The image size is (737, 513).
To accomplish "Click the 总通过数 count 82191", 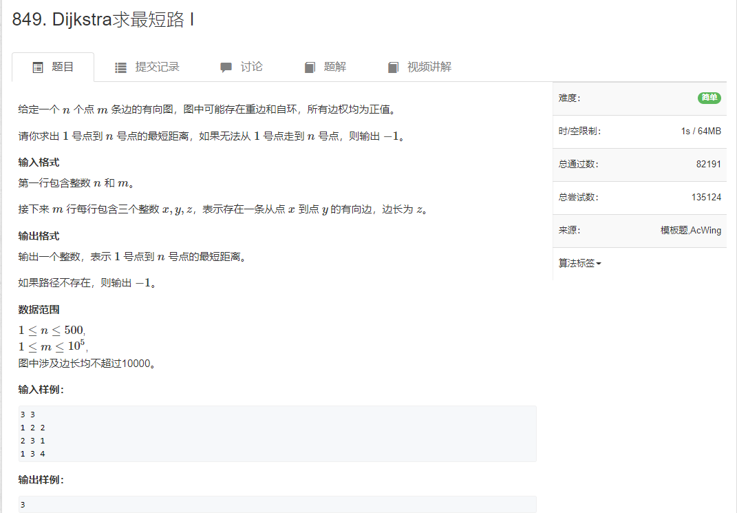I will [709, 164].
